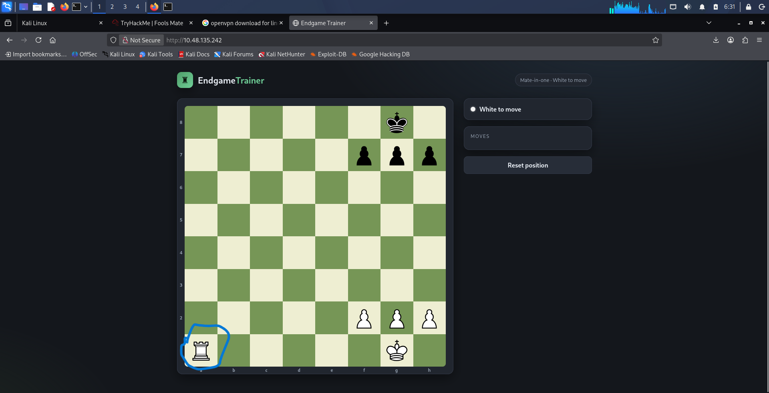769x393 pixels.
Task: Open the browser home page
Action: [x=52, y=40]
